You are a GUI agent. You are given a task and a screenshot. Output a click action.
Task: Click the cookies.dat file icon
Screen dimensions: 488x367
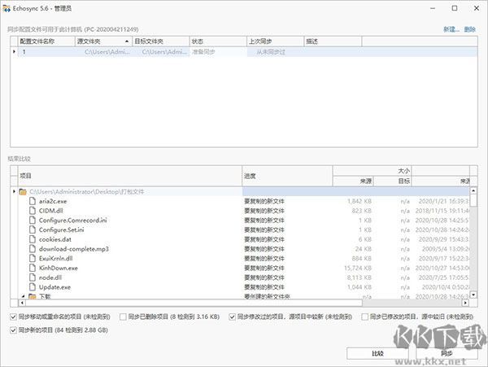tap(33, 239)
